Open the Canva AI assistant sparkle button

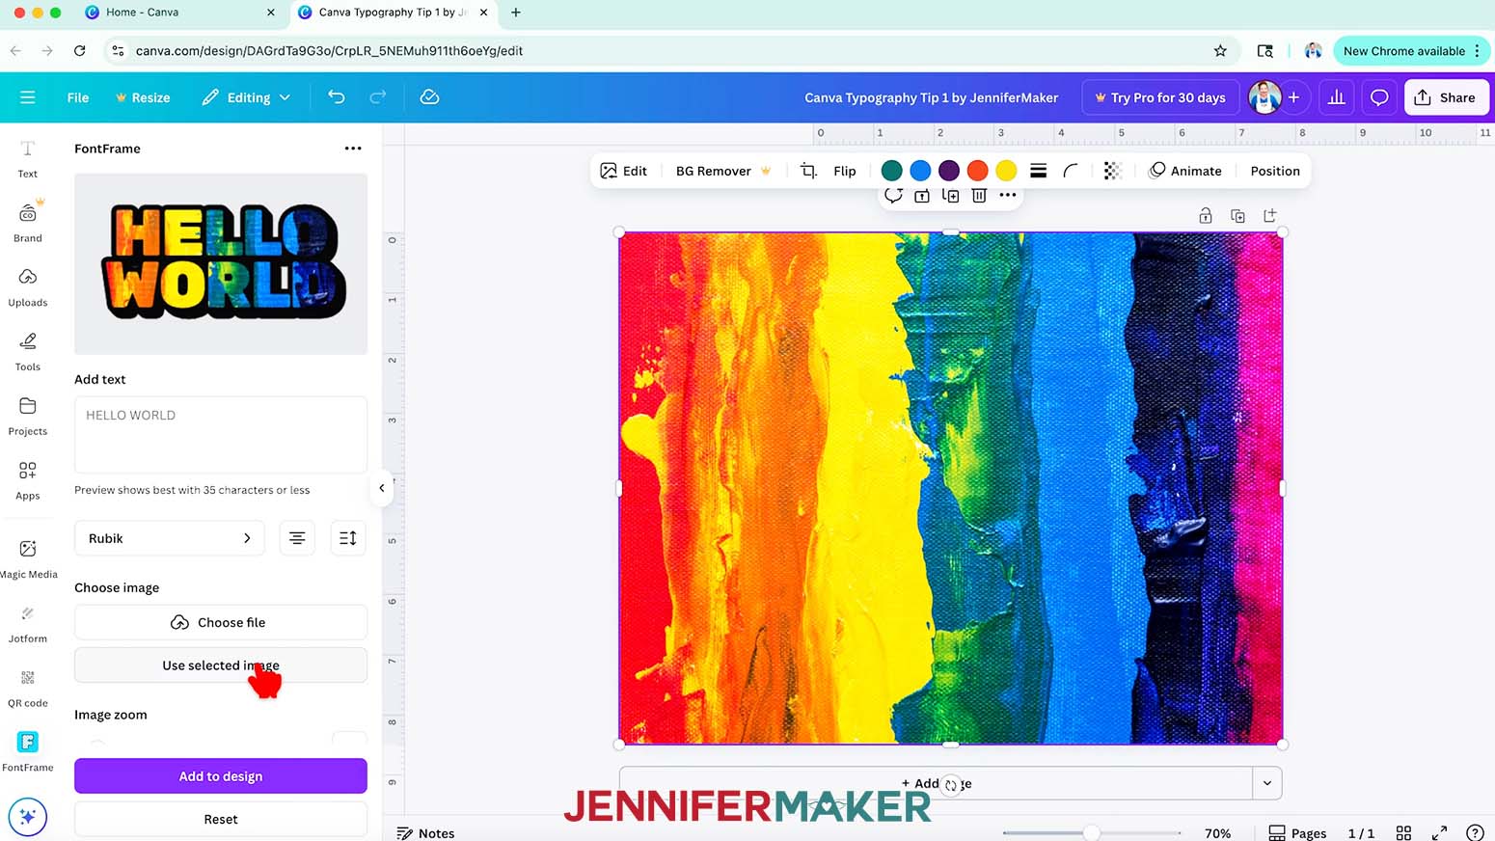(x=27, y=817)
